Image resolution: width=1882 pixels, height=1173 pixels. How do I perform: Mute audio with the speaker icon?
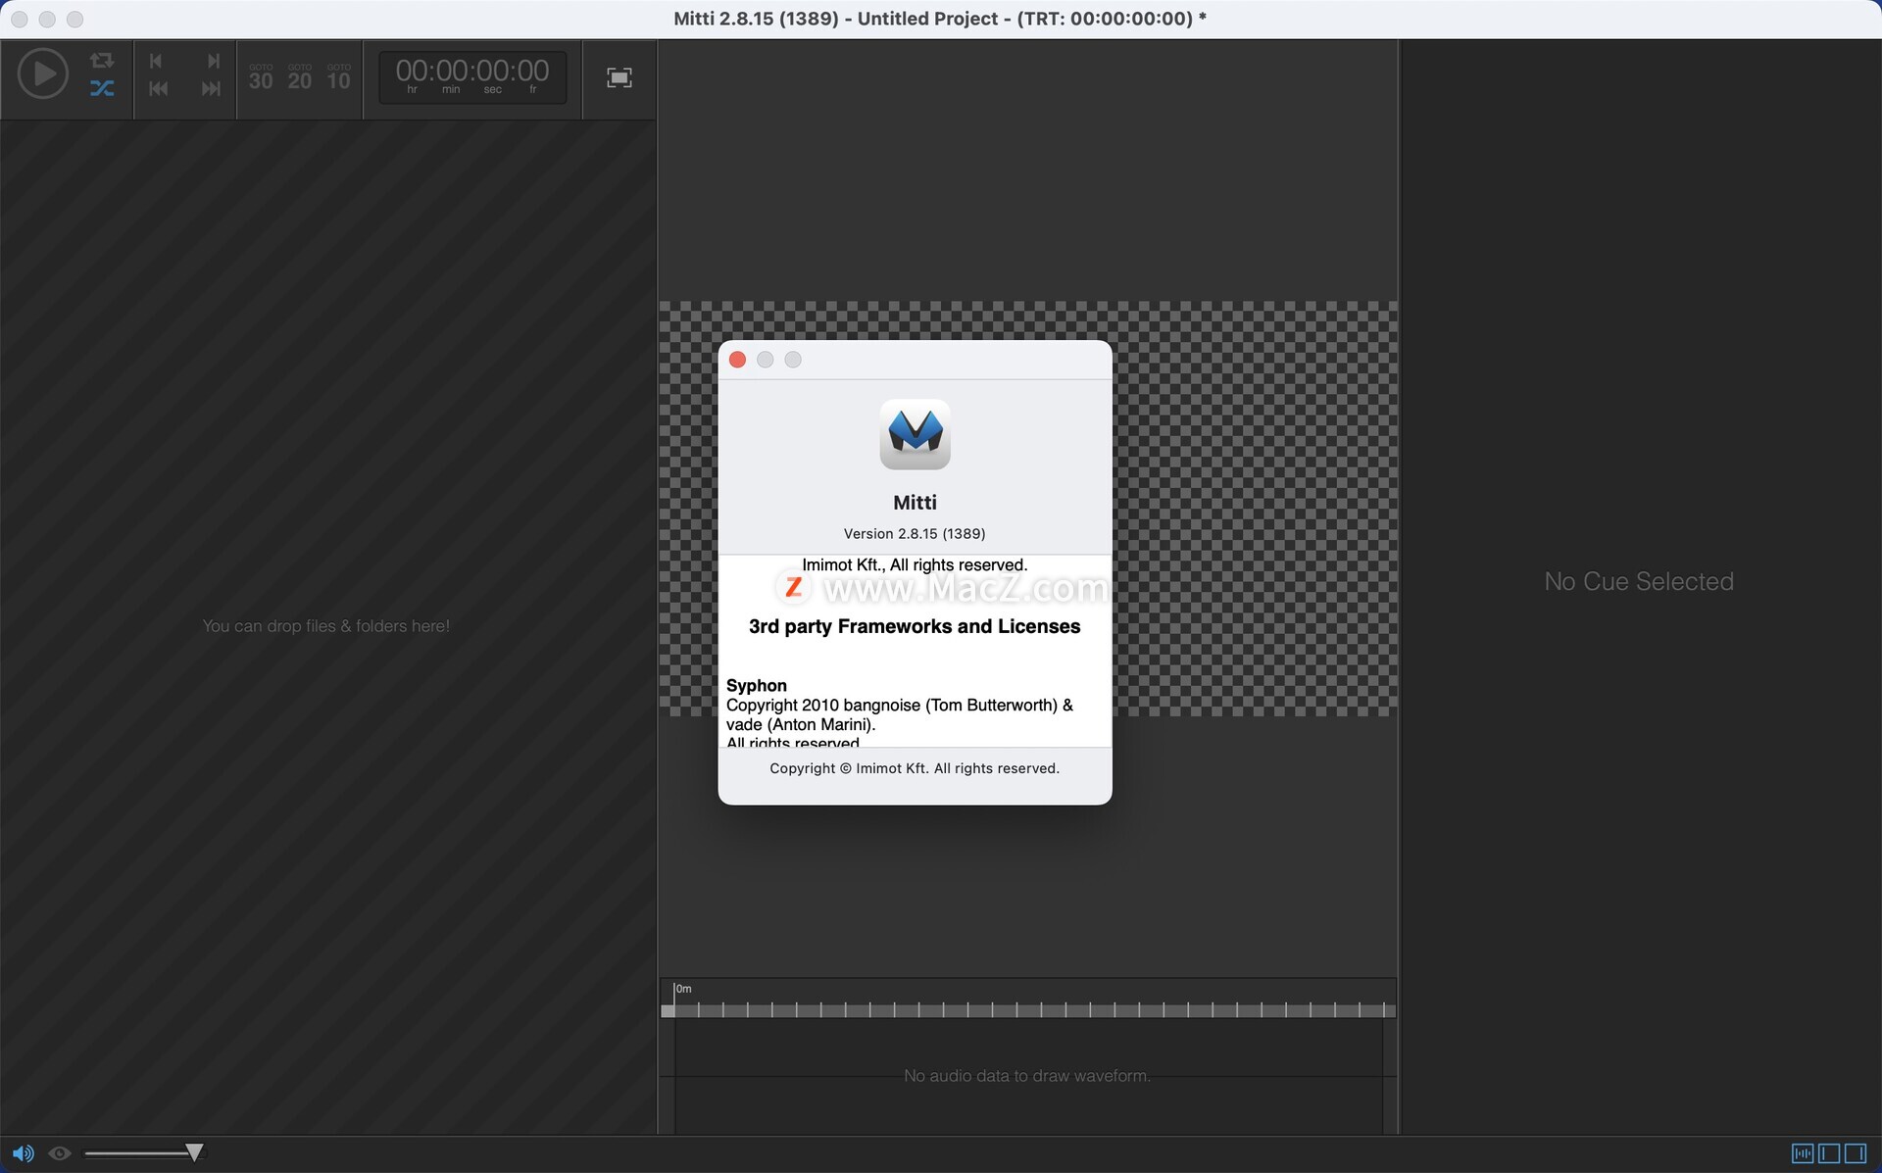tap(23, 1153)
